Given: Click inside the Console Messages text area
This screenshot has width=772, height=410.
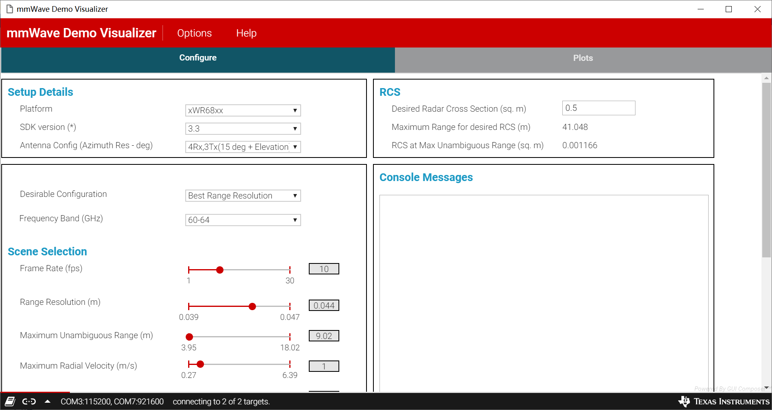Looking at the screenshot, I should pyautogui.click(x=544, y=292).
